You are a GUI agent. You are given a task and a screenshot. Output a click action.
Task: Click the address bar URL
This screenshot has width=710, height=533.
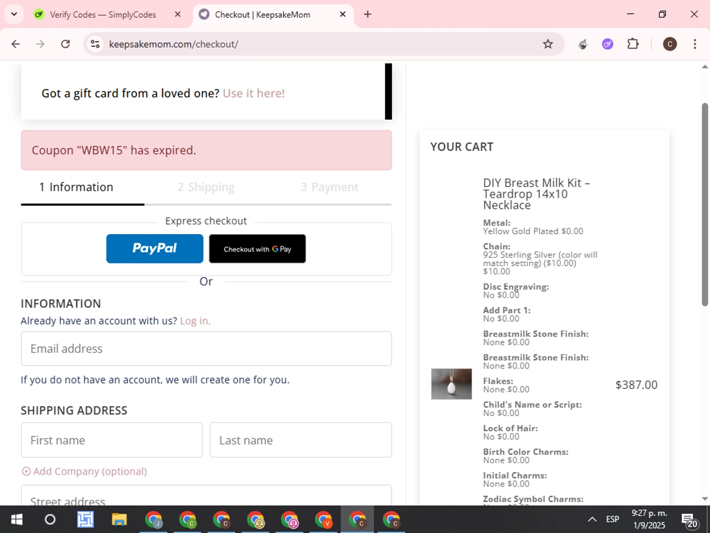point(174,44)
